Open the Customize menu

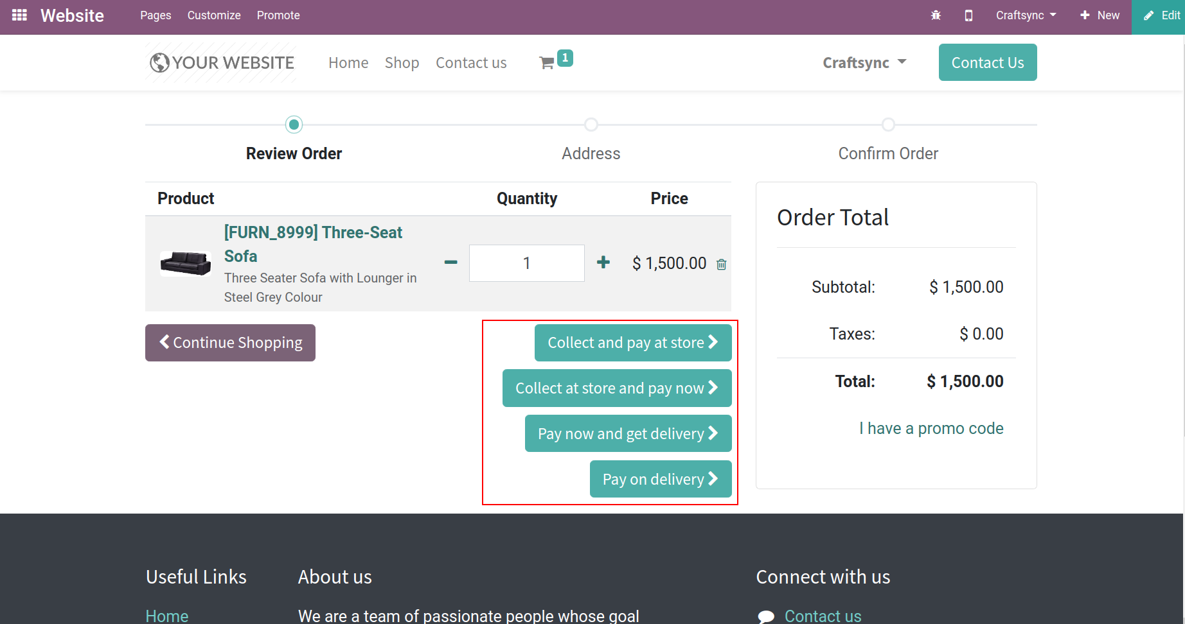[x=214, y=15]
